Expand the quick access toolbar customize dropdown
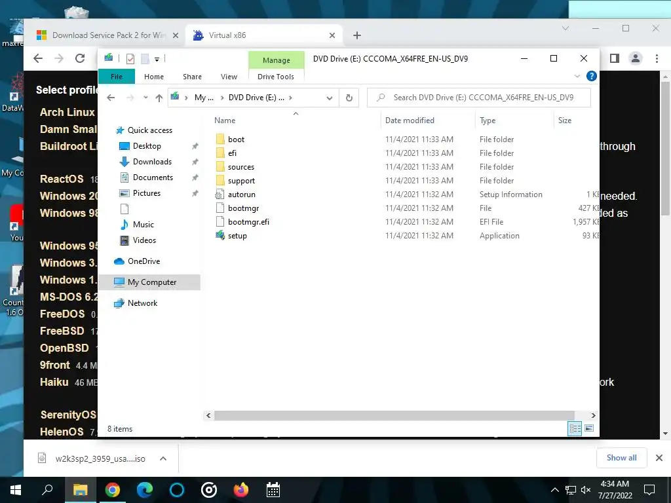Viewport: 671px width, 503px height. point(157,59)
